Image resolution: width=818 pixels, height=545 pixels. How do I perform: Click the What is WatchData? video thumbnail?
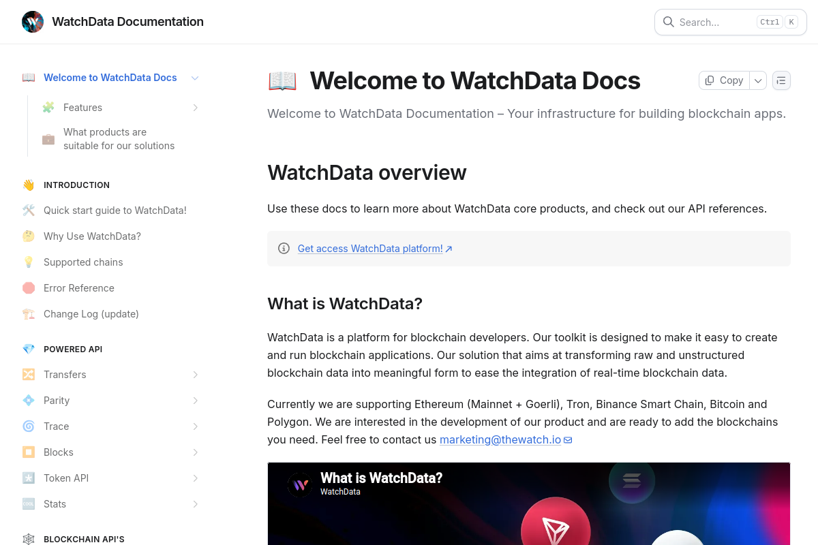coord(529,503)
